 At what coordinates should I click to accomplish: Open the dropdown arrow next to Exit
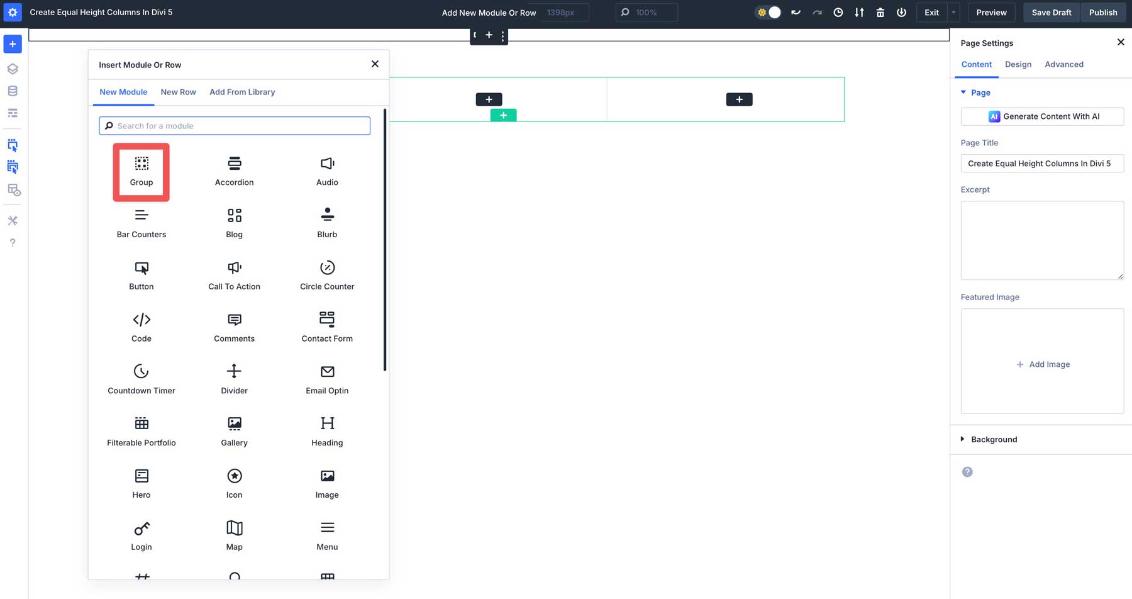pos(953,12)
